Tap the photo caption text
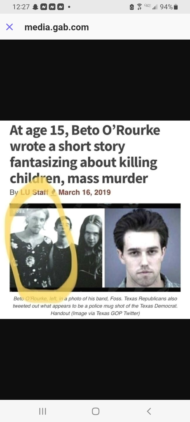The image size is (190, 422). pyautogui.click(x=95, y=306)
